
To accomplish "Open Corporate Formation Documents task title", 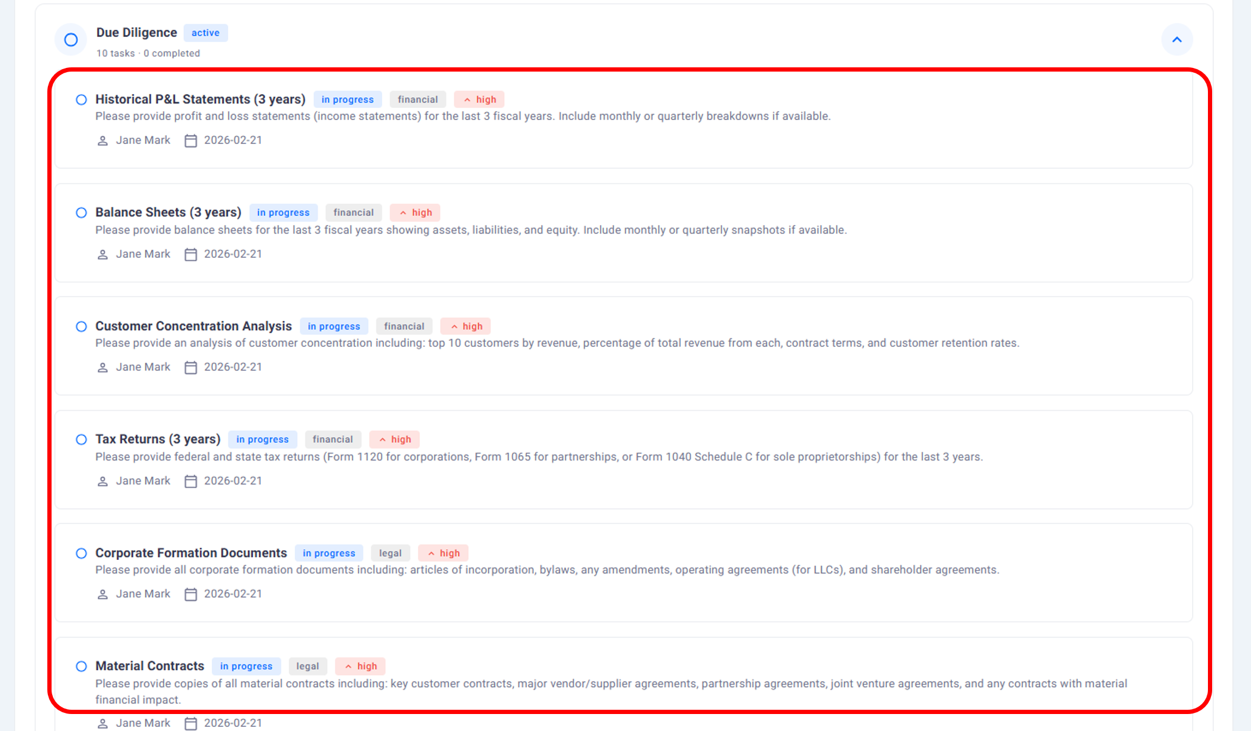I will [x=191, y=553].
